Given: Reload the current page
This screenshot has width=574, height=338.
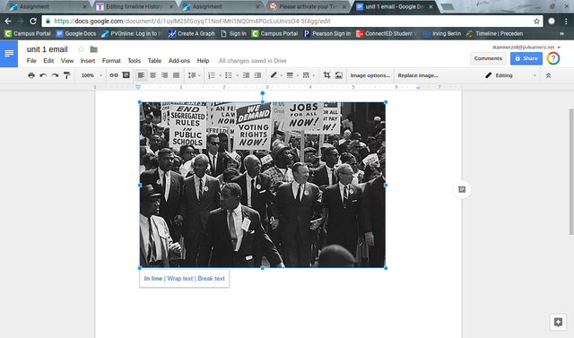Looking at the screenshot, I should (x=33, y=22).
